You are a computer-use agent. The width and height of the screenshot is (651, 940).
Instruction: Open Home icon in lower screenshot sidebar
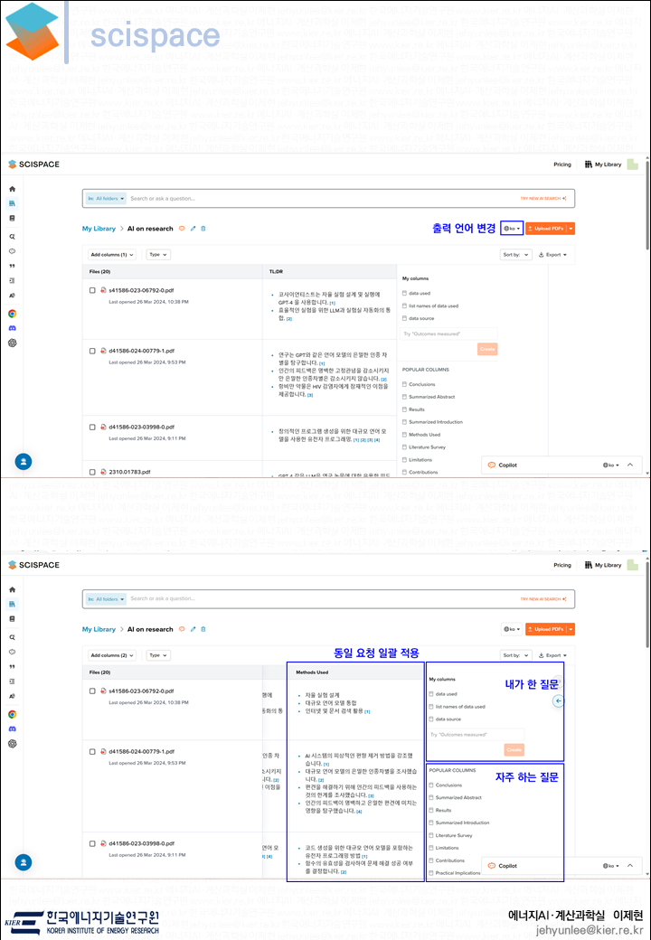point(12,589)
